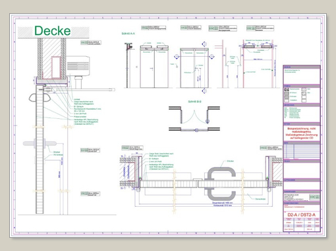Click the detail tag at top of vertical section
The height and width of the screenshot is (251, 336).
91,42
